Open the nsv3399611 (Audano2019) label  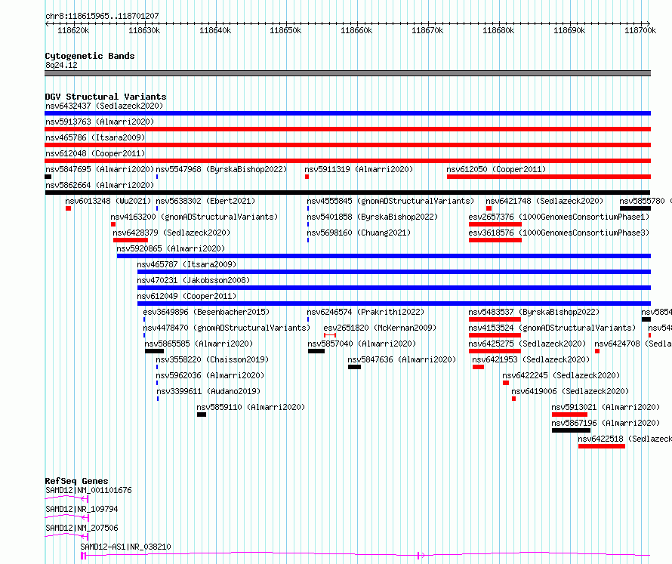coord(208,391)
